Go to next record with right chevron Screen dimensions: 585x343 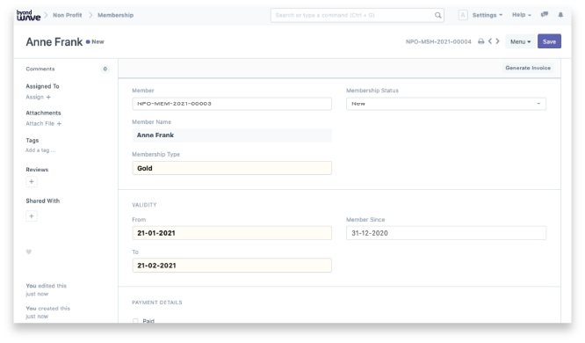pos(497,41)
